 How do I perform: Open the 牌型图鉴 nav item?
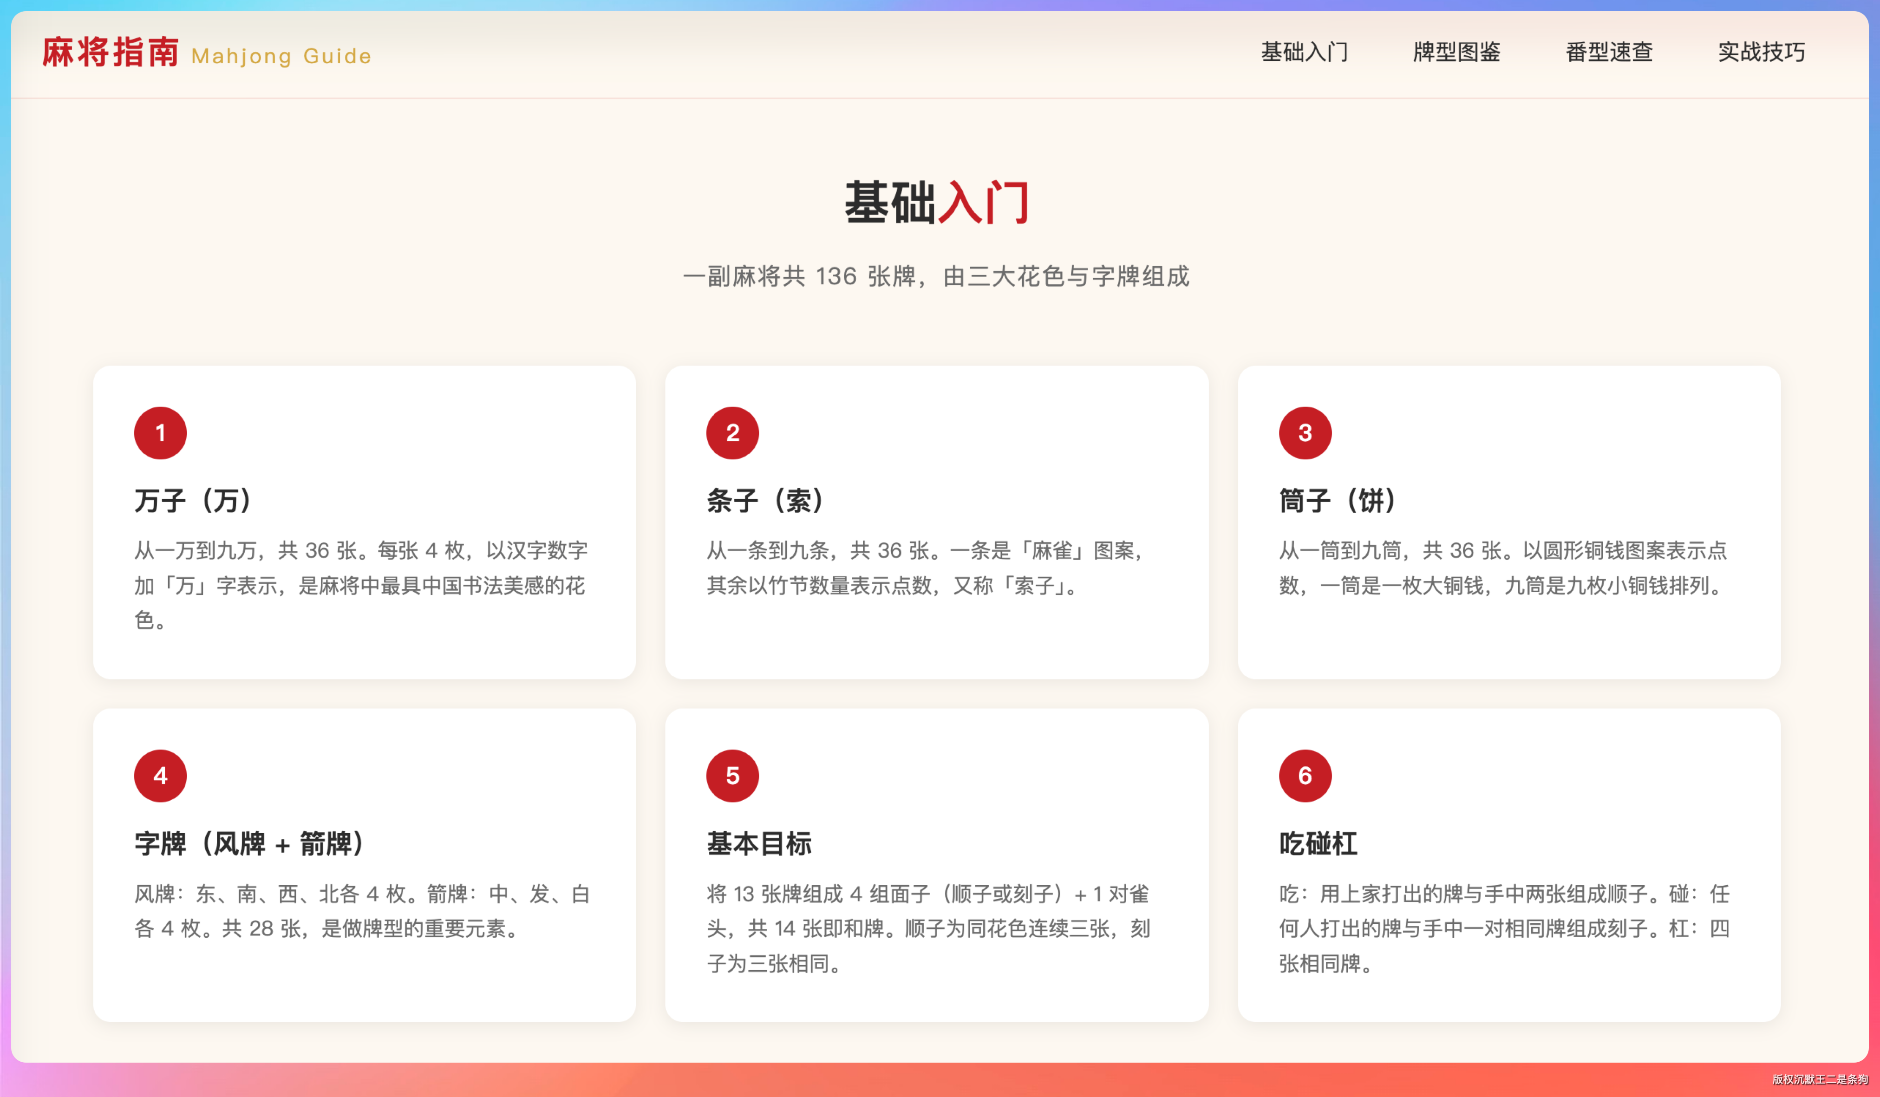[x=1456, y=52]
